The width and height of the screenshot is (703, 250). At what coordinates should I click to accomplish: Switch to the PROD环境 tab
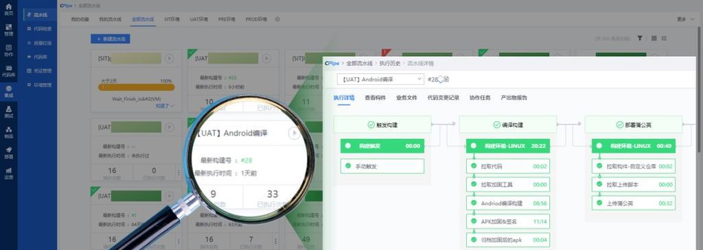click(256, 19)
